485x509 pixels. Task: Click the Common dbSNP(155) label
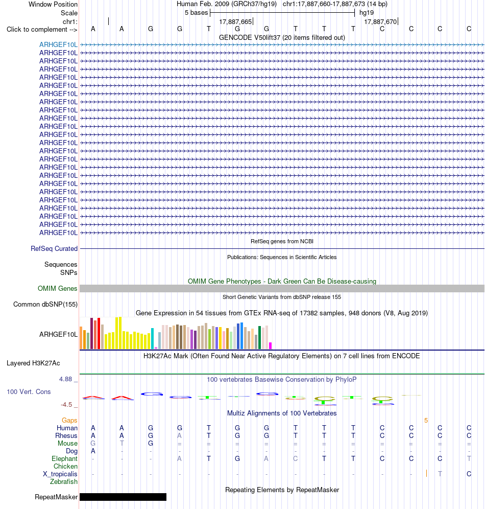click(x=45, y=305)
